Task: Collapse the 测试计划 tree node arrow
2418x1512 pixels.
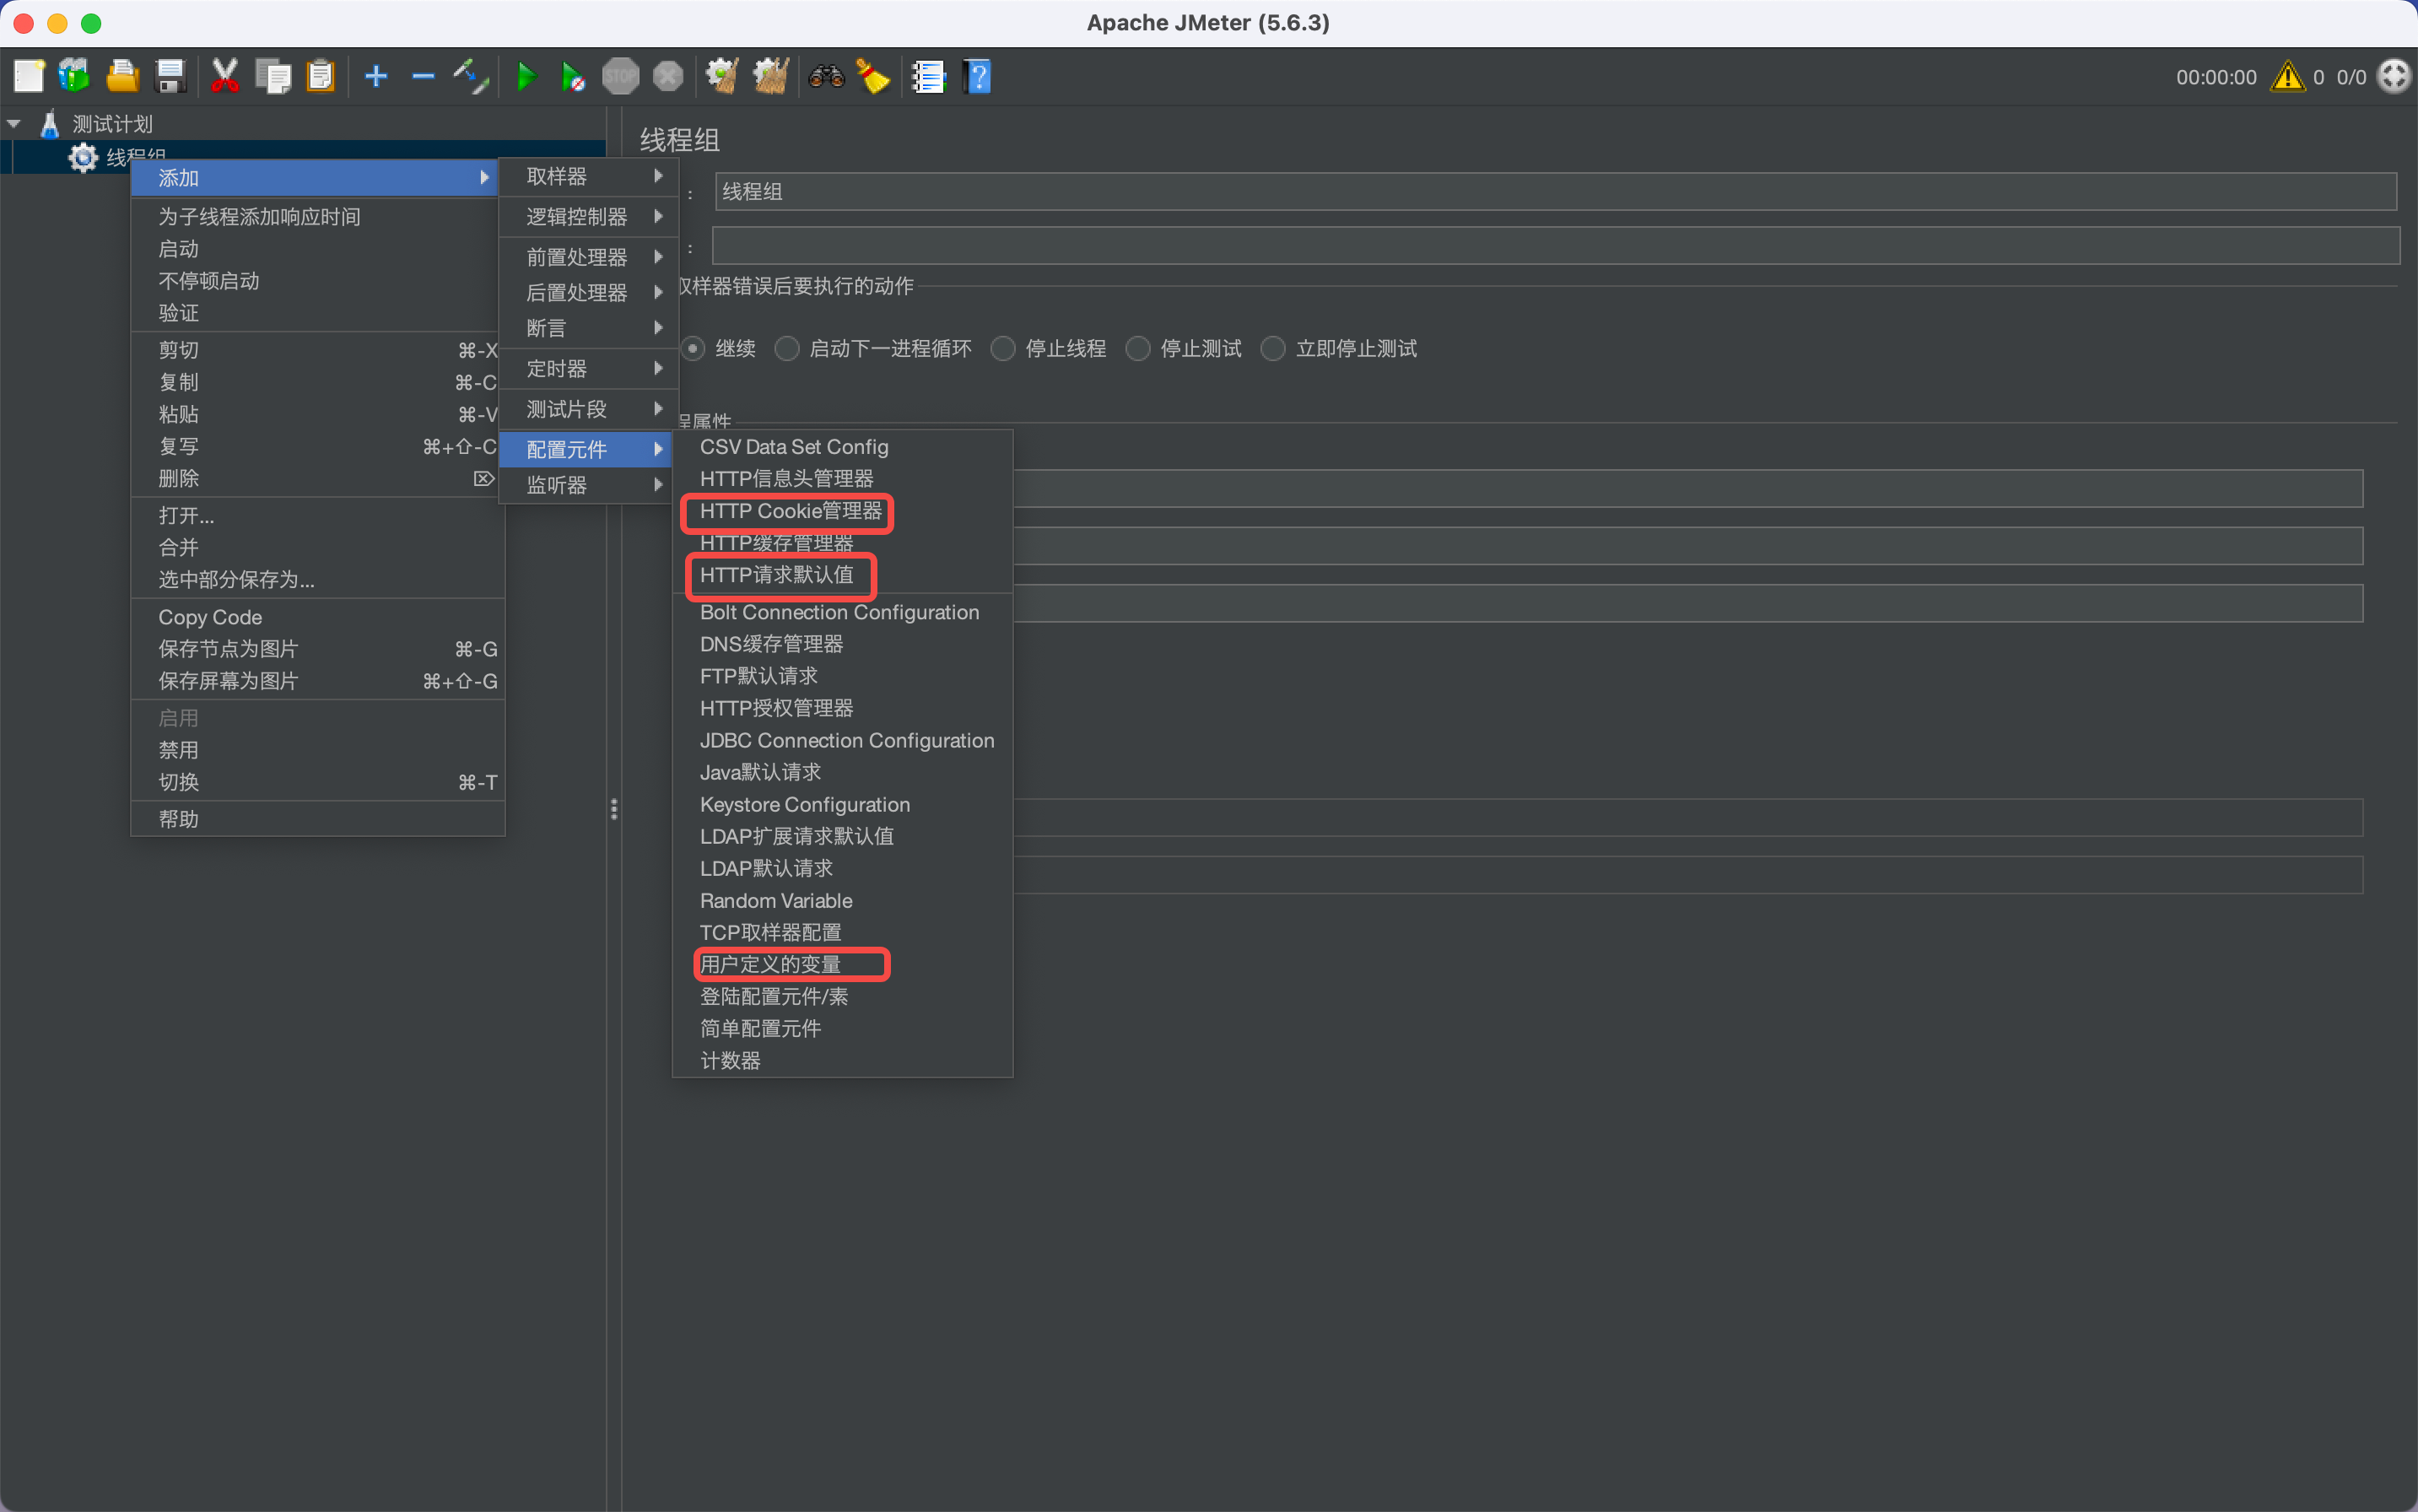Action: pos(14,124)
